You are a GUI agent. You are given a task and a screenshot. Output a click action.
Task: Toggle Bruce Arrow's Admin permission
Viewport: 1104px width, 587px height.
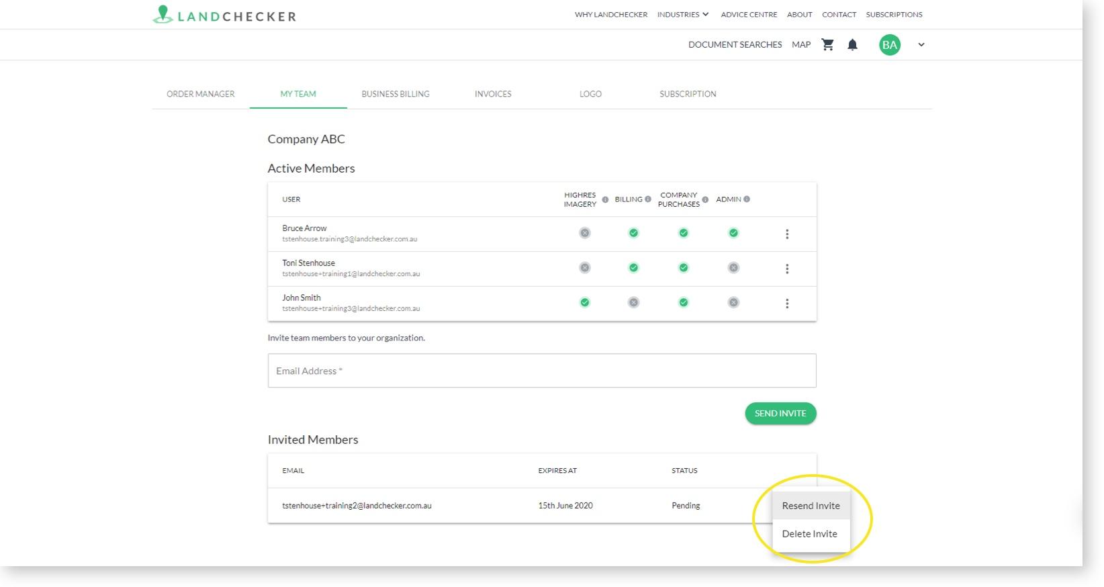[733, 233]
